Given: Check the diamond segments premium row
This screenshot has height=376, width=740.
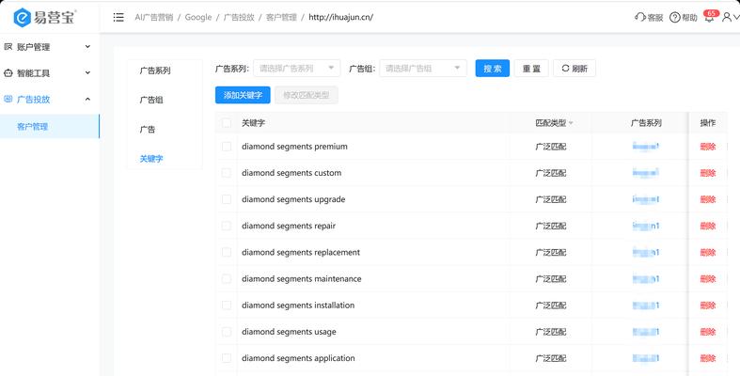Looking at the screenshot, I should [x=227, y=147].
